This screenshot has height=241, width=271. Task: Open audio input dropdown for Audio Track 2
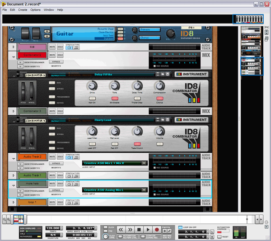tap(145, 163)
